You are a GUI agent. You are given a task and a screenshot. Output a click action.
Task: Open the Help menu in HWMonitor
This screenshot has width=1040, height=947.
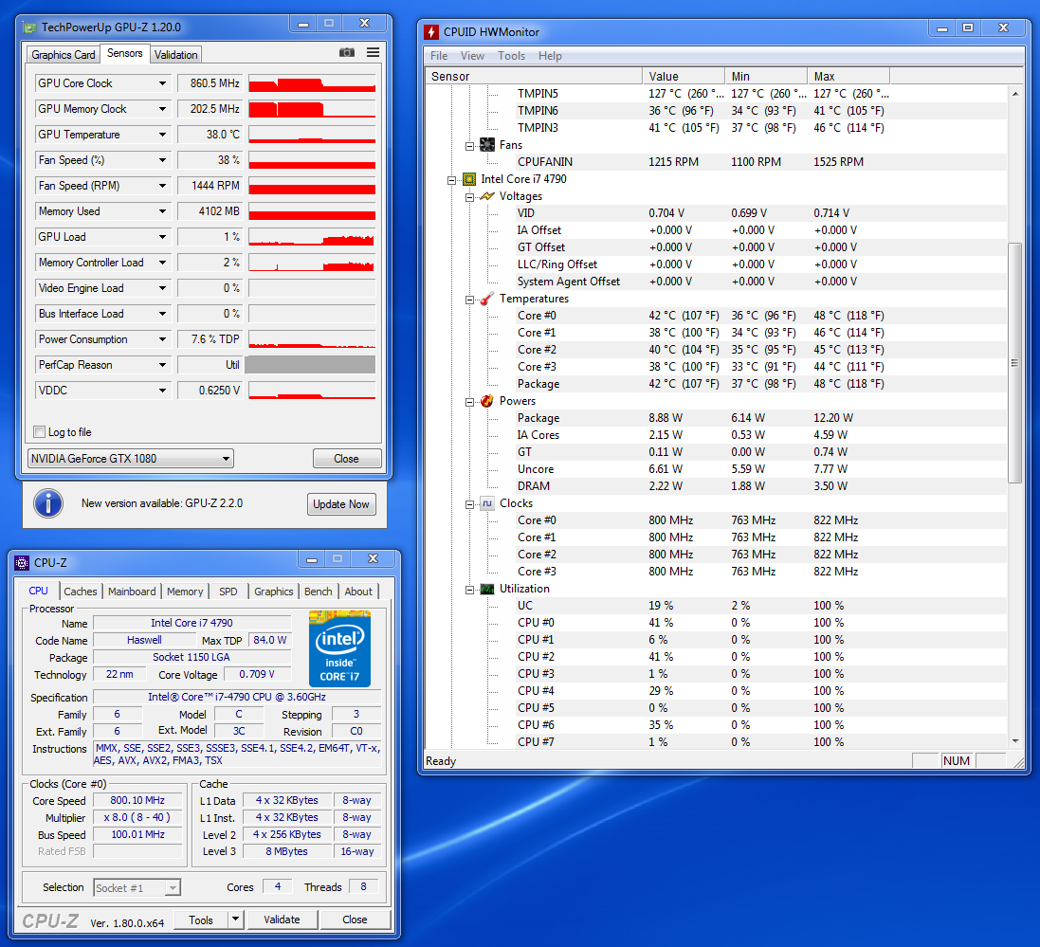point(550,56)
